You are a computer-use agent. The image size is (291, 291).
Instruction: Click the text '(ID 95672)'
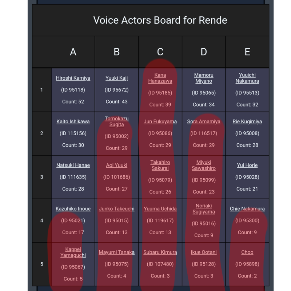pos(116,90)
